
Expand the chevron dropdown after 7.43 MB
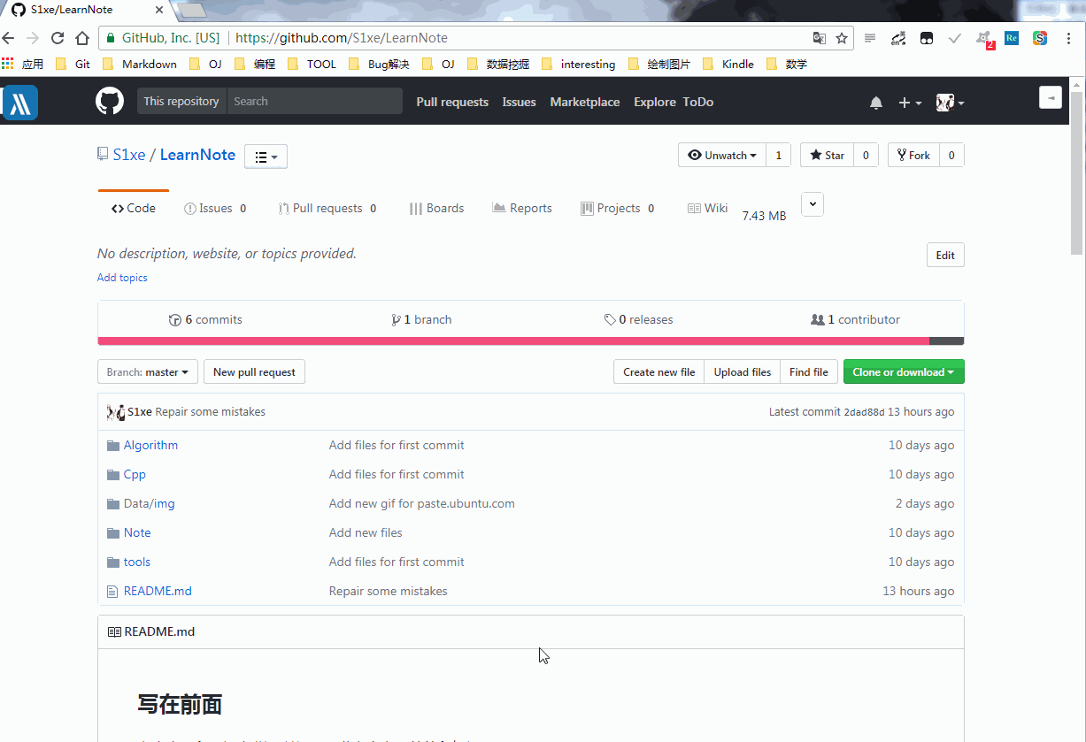coord(813,204)
